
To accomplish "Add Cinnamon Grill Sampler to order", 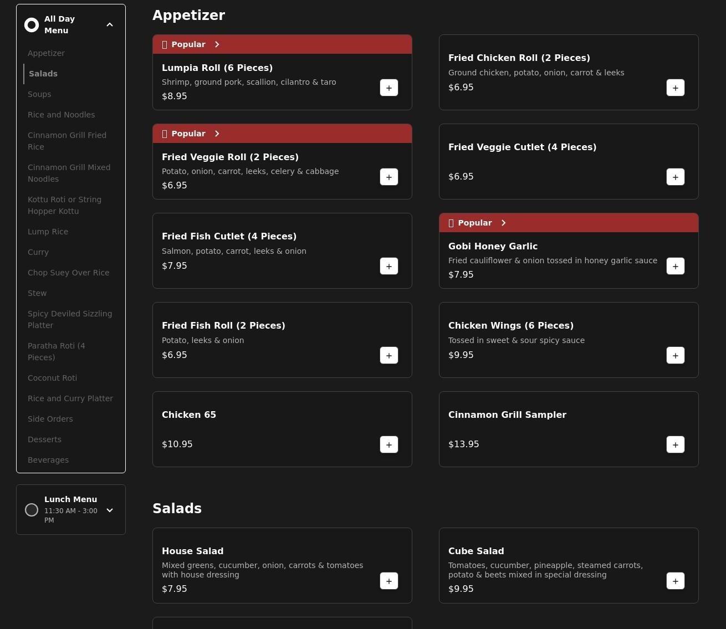I will click(x=675, y=444).
